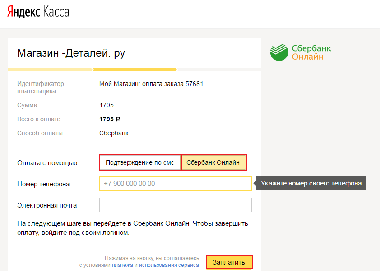Click the Сбербанк value under Способ оплаты
Screen dimensions: 385x271
point(114,133)
